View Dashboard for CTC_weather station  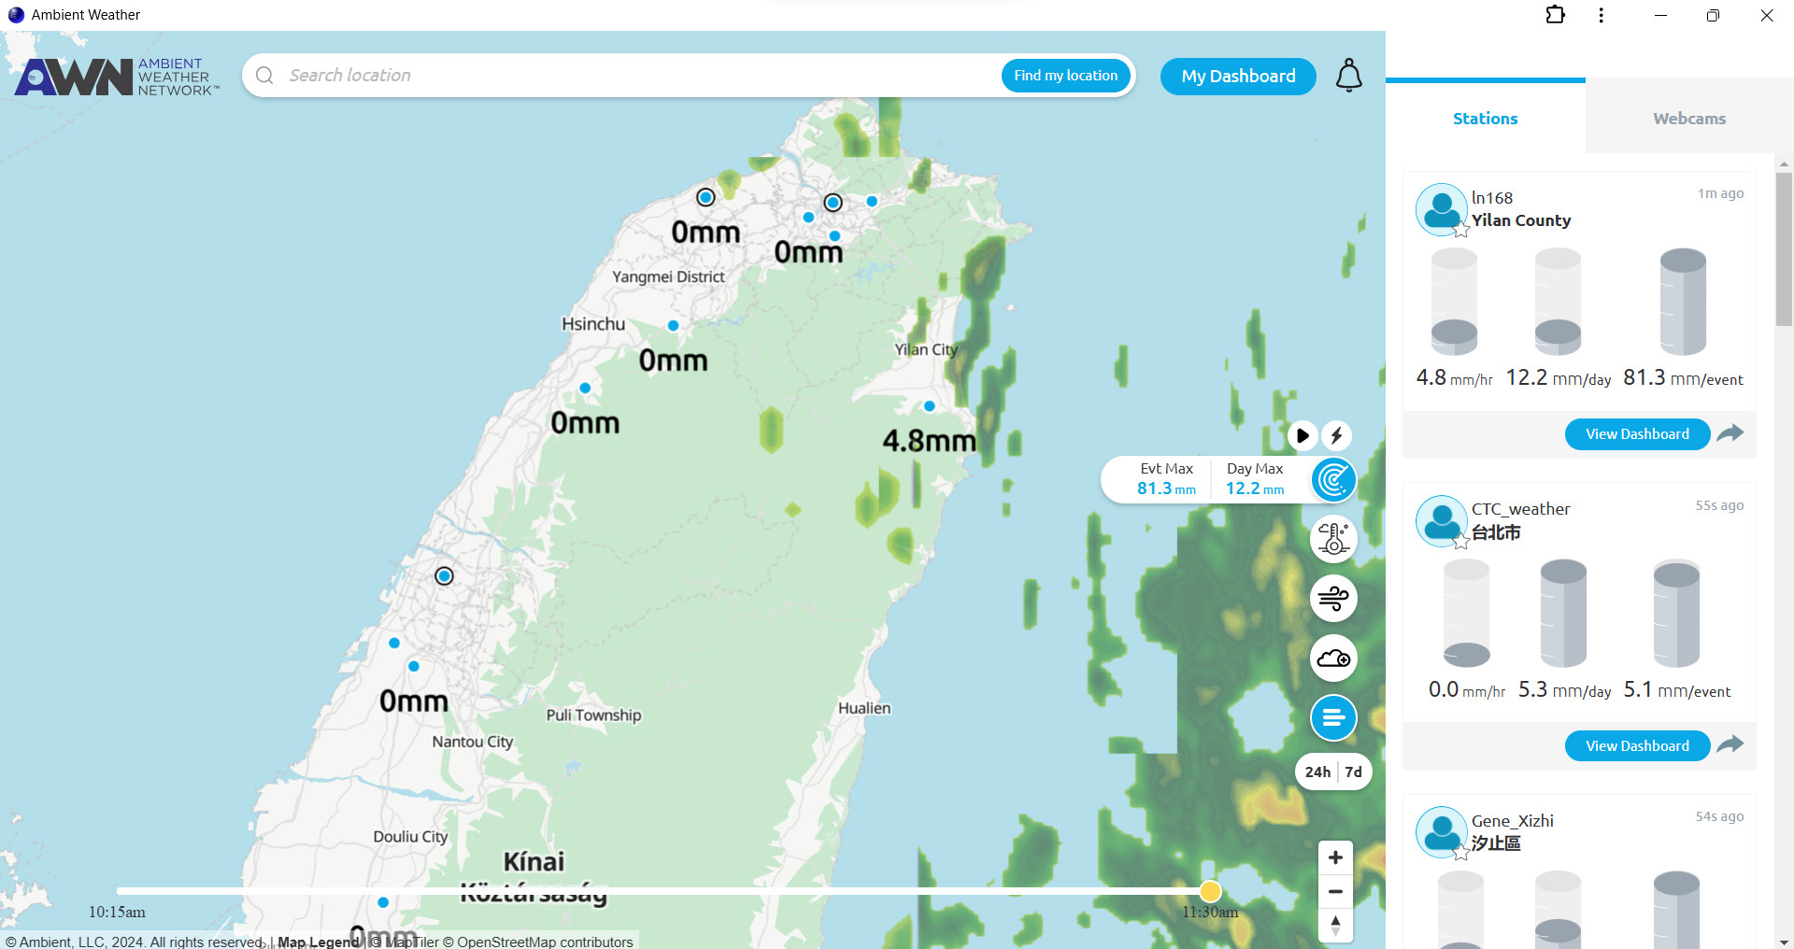coord(1637,746)
